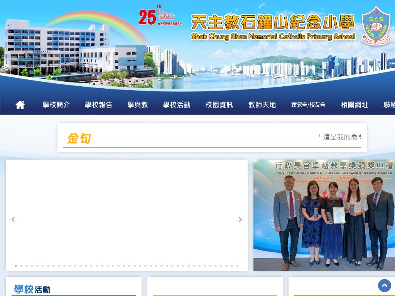
Task: Open the 學校活動 menu
Action: [177, 105]
